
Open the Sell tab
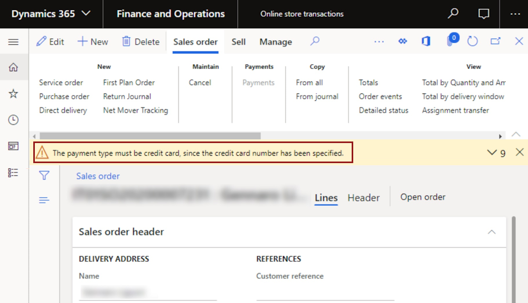[x=239, y=42]
